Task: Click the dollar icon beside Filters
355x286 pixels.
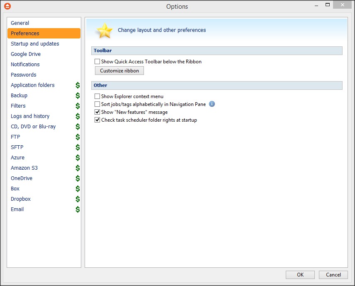Action: coord(78,106)
